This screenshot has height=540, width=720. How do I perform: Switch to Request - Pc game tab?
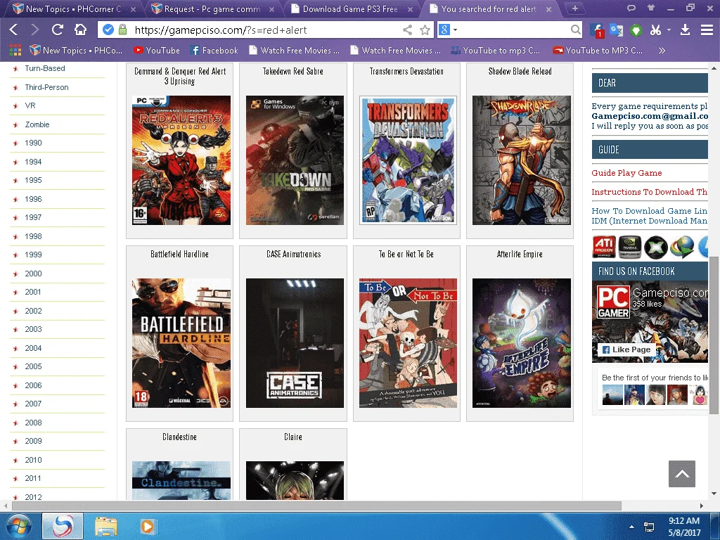pos(212,8)
